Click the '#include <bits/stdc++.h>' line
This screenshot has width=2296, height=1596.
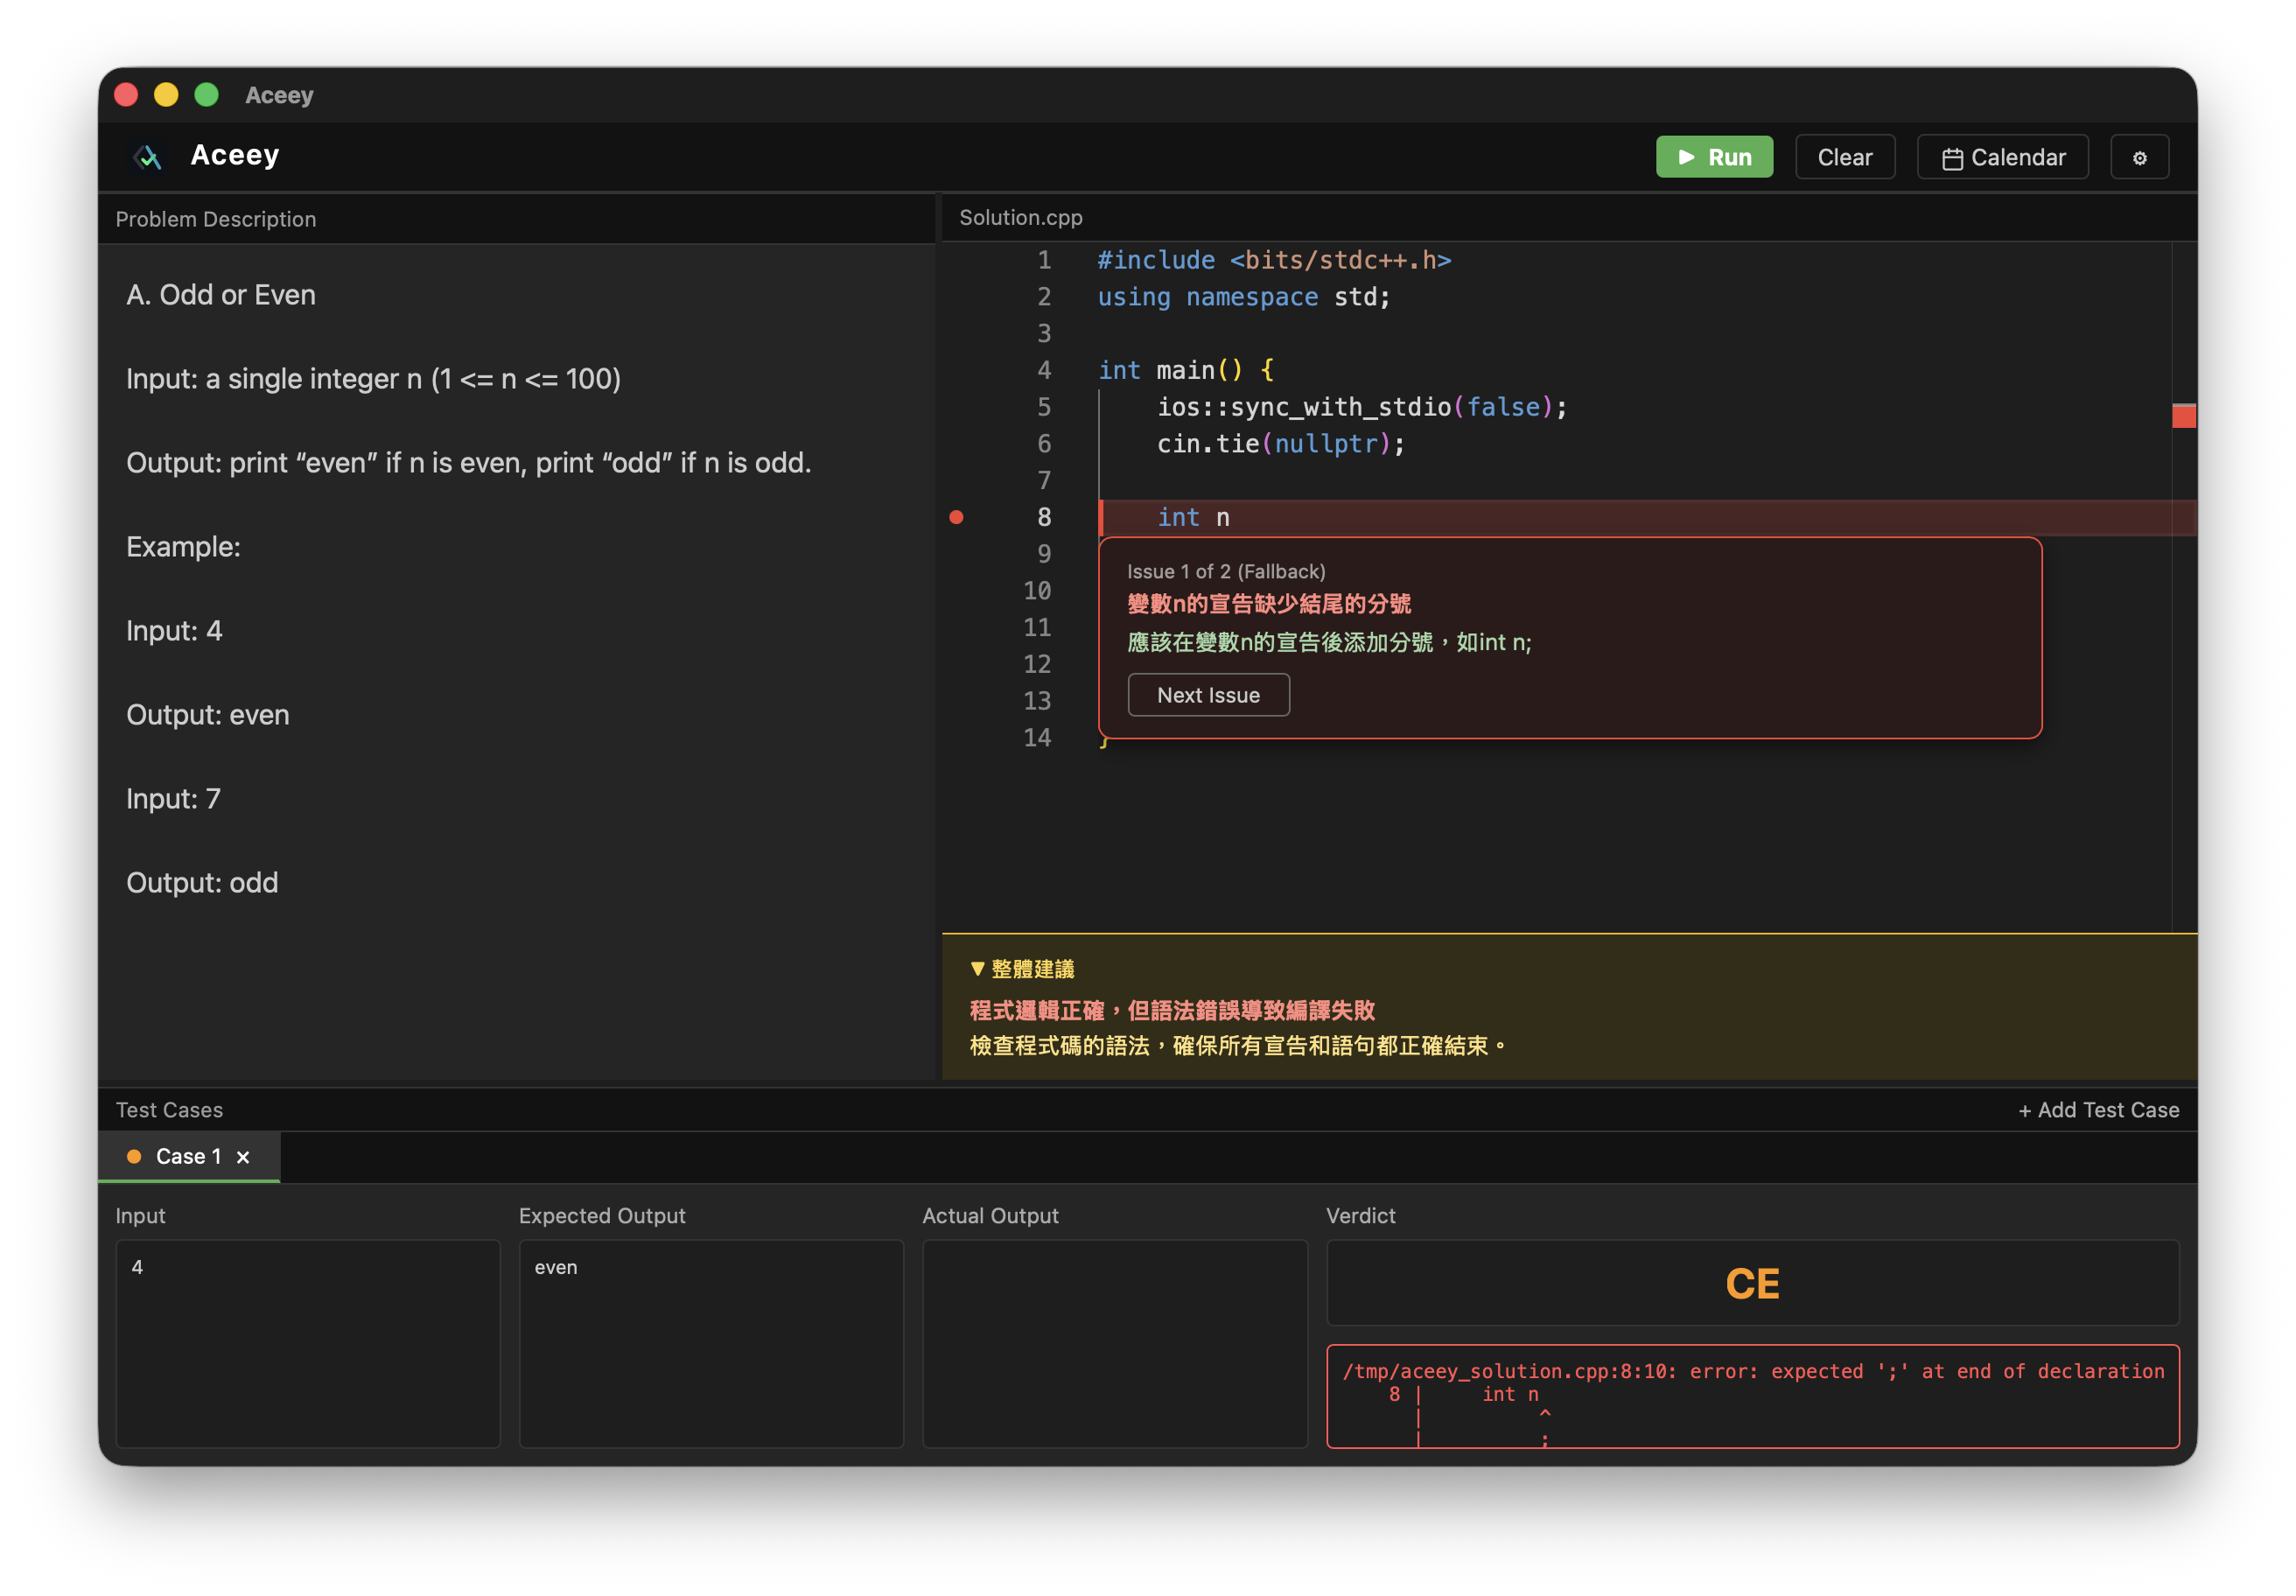[1274, 260]
